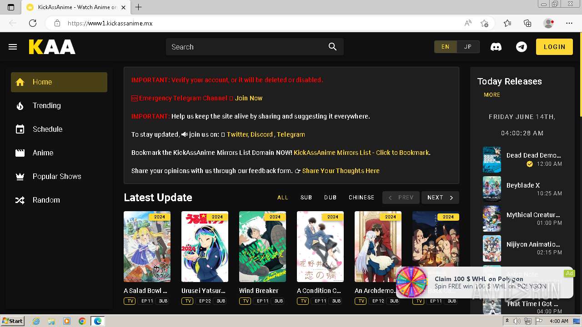
Task: Open the Twitter link
Action: click(237, 134)
